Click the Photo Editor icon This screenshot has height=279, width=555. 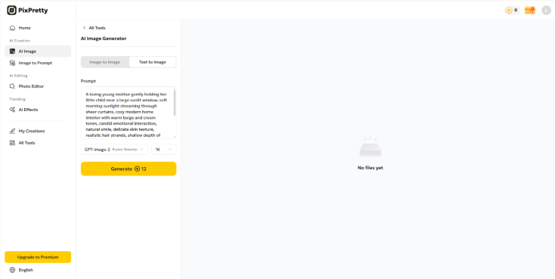click(x=12, y=86)
